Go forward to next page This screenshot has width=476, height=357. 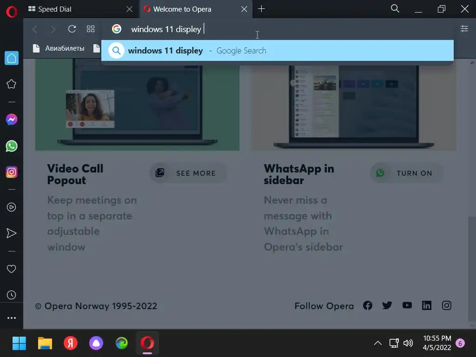(53, 29)
